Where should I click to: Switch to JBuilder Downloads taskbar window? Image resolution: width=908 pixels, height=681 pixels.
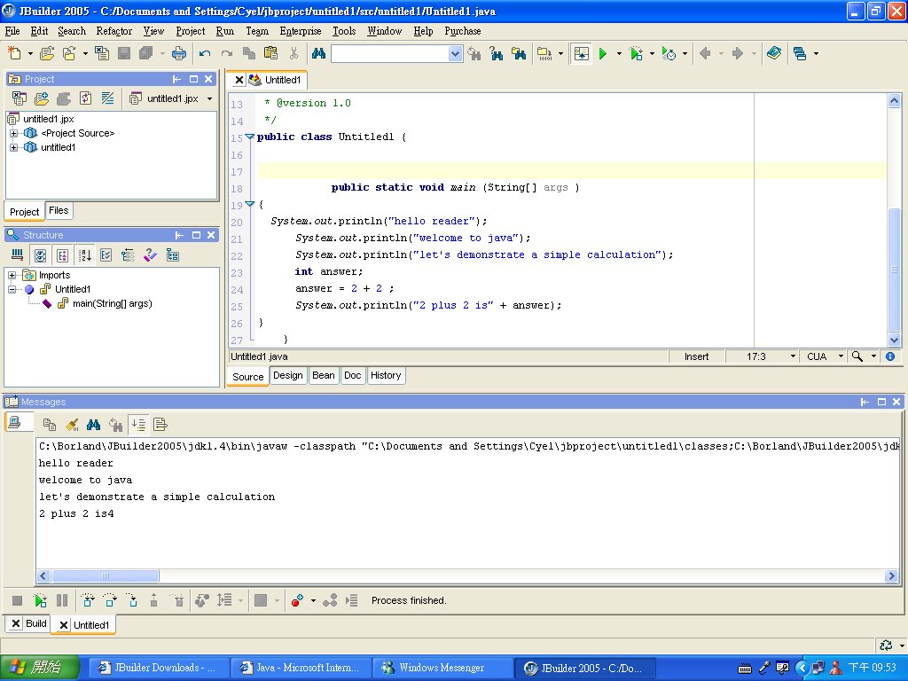(159, 668)
